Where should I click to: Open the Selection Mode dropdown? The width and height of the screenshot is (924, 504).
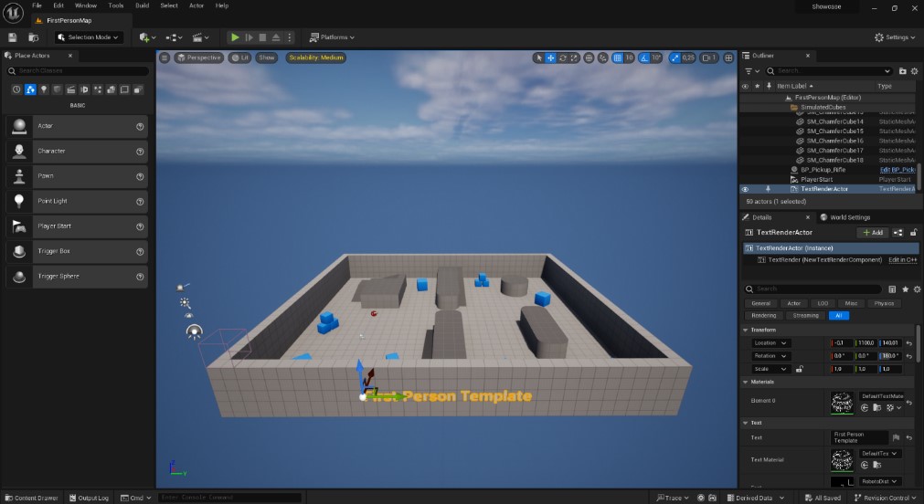coord(89,37)
